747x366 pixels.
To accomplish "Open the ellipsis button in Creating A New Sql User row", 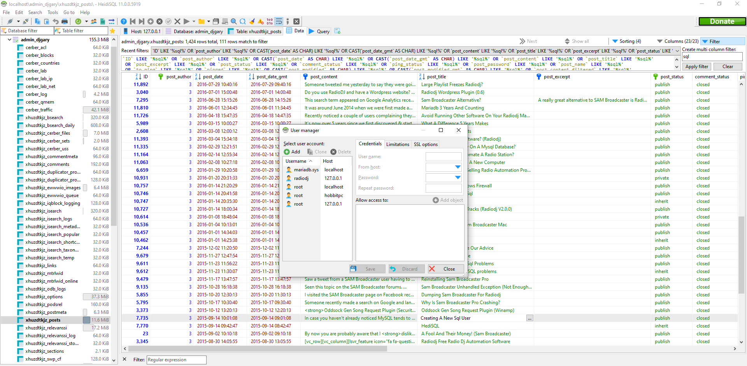I will pyautogui.click(x=530, y=318).
